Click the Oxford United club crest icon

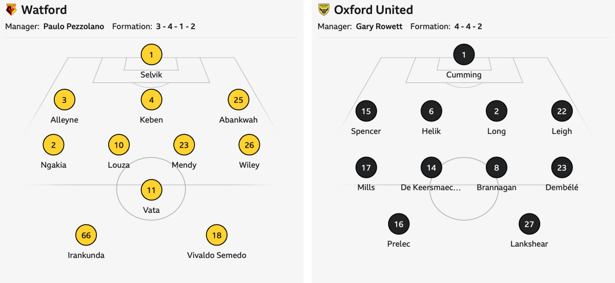point(323,10)
